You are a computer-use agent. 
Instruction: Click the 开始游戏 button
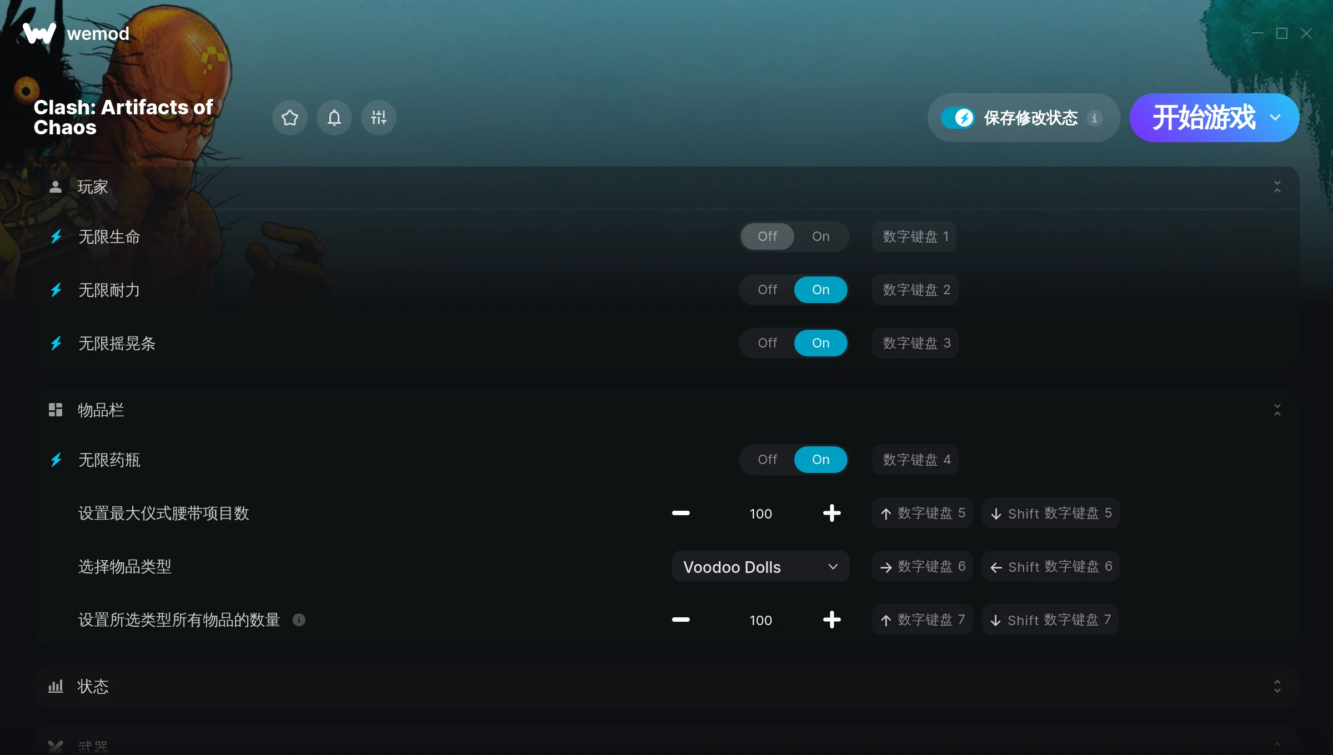coord(1204,118)
